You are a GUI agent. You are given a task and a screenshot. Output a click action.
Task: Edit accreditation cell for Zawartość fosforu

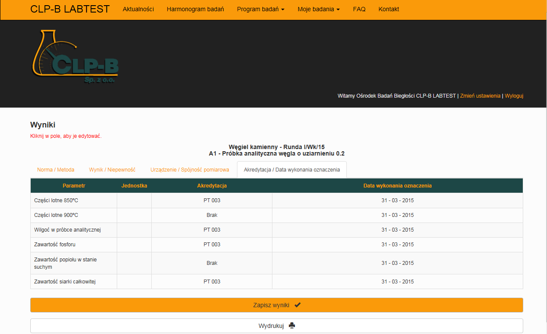tap(212, 245)
